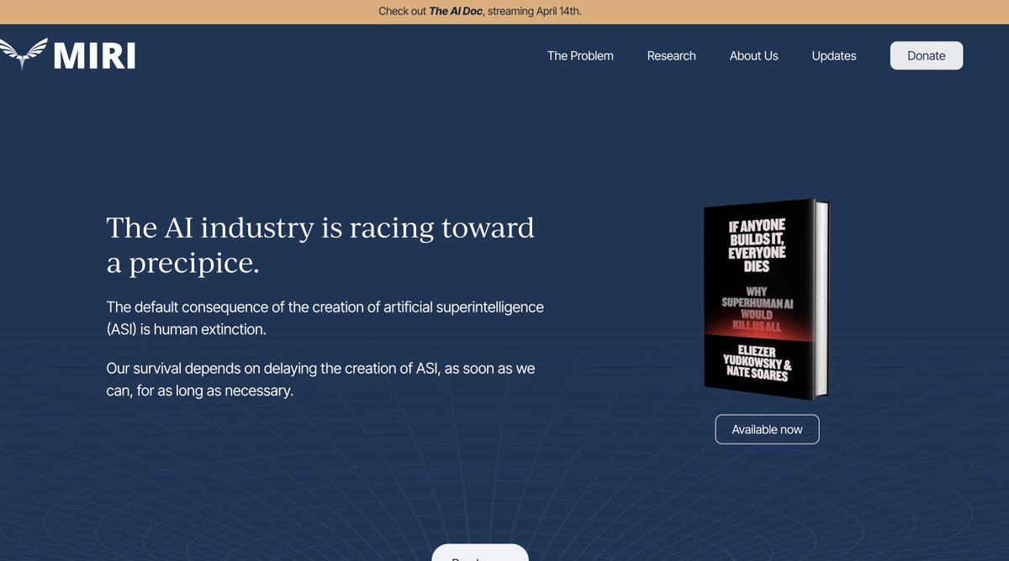Open The AI Doc announcement banner link

pyautogui.click(x=456, y=11)
